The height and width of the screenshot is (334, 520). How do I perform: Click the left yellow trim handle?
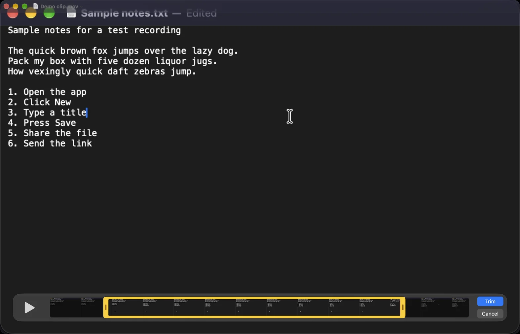point(106,308)
